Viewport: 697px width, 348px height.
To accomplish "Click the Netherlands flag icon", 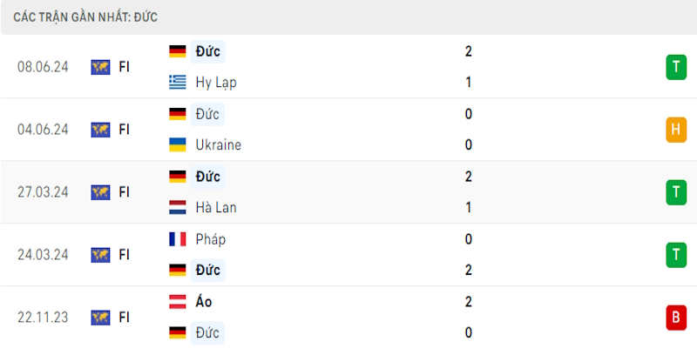I will click(x=178, y=208).
